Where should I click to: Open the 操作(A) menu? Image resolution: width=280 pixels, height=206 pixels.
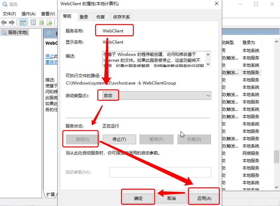pos(28,14)
